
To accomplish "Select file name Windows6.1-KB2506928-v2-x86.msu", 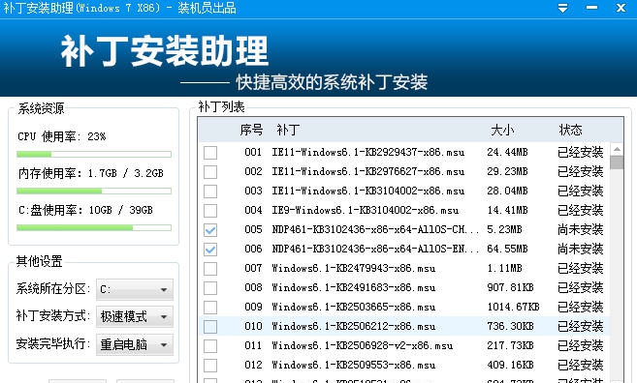I will 363,345.
